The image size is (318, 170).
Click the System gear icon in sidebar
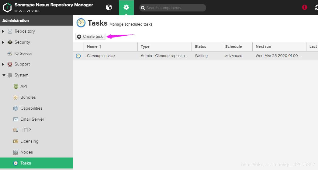(10, 75)
